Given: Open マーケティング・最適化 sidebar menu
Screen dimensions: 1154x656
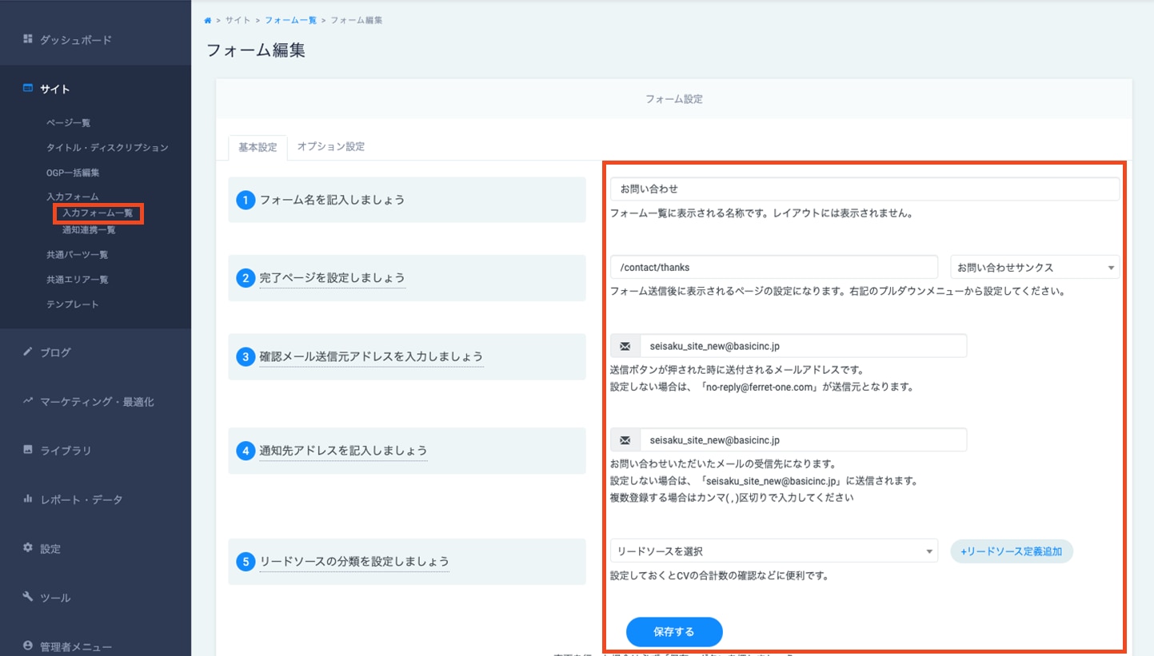Looking at the screenshot, I should click(x=95, y=402).
